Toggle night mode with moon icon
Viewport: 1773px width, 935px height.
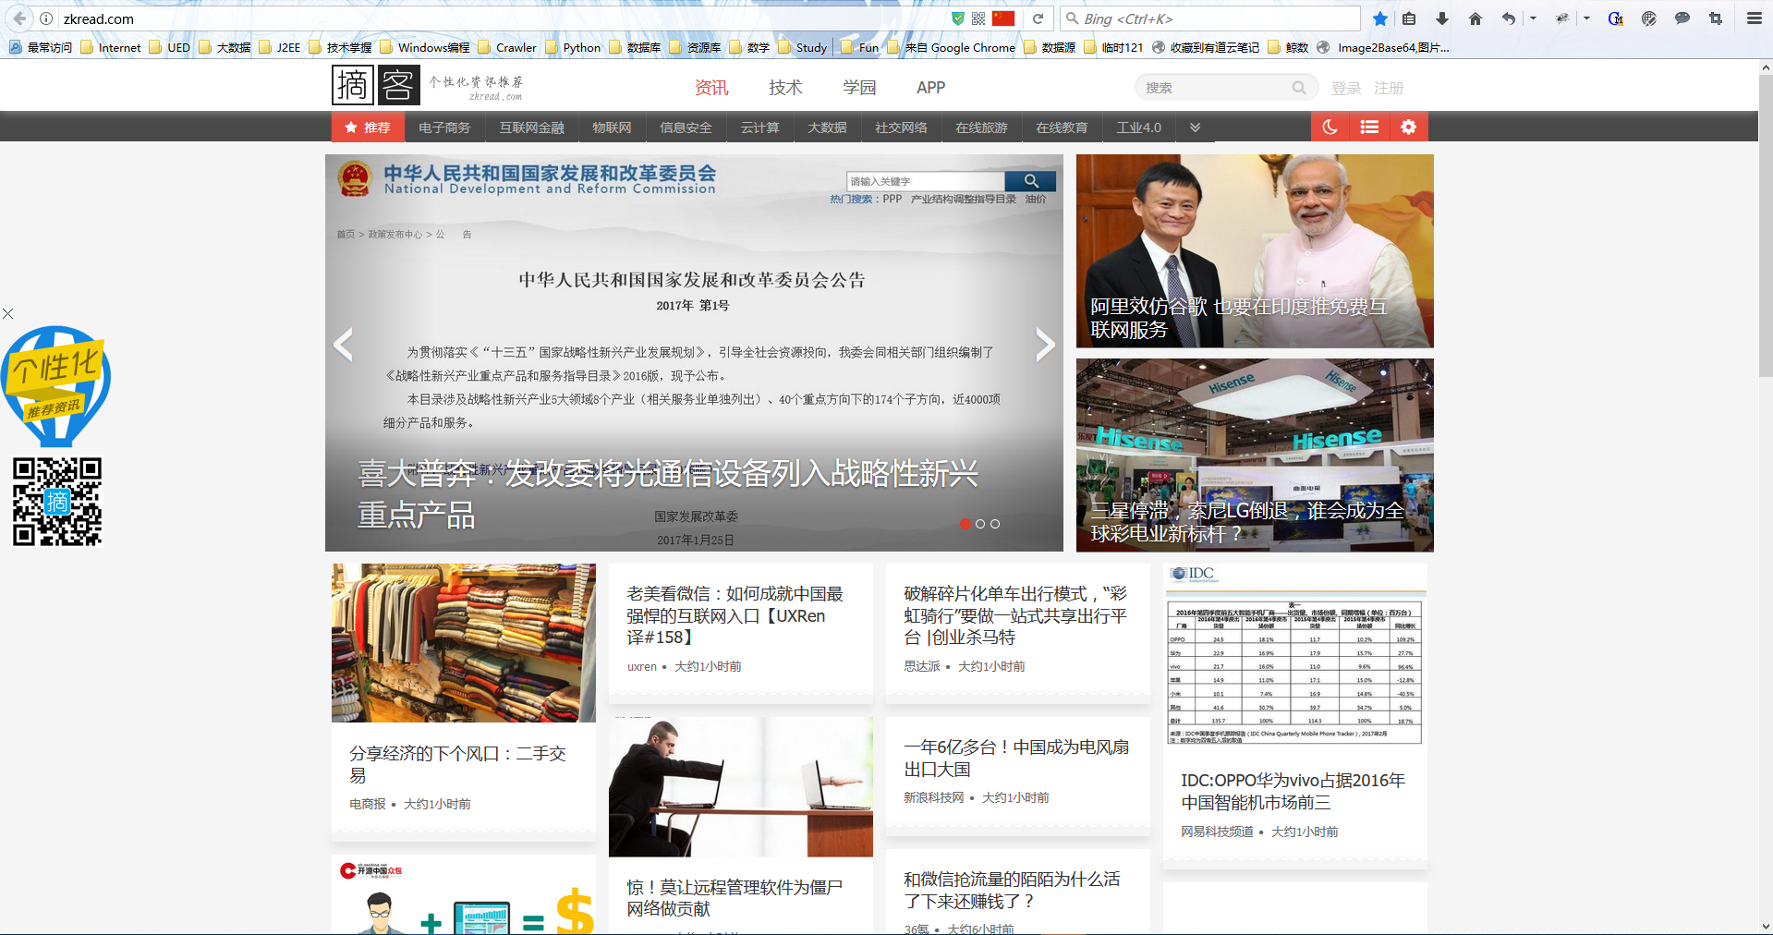tap(1330, 127)
